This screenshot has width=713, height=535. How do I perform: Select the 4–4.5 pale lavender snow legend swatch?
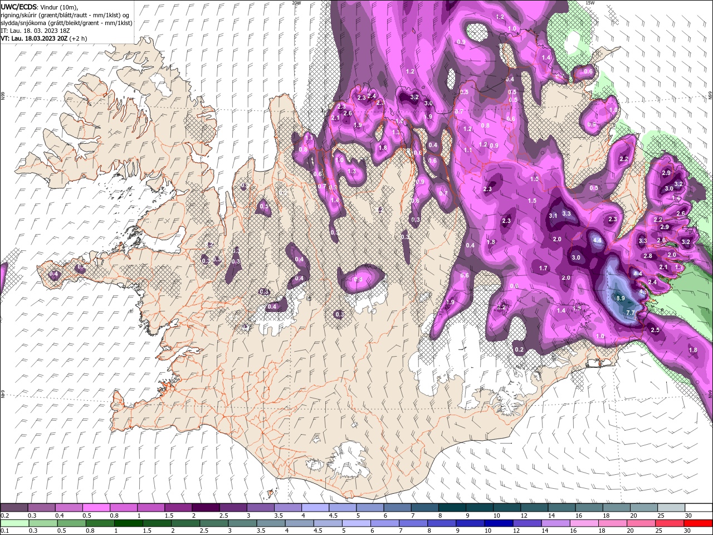pos(315,508)
